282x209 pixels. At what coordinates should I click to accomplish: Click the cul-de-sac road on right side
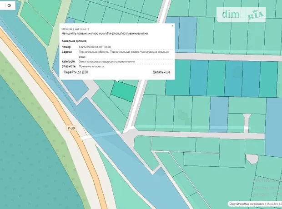(247, 122)
